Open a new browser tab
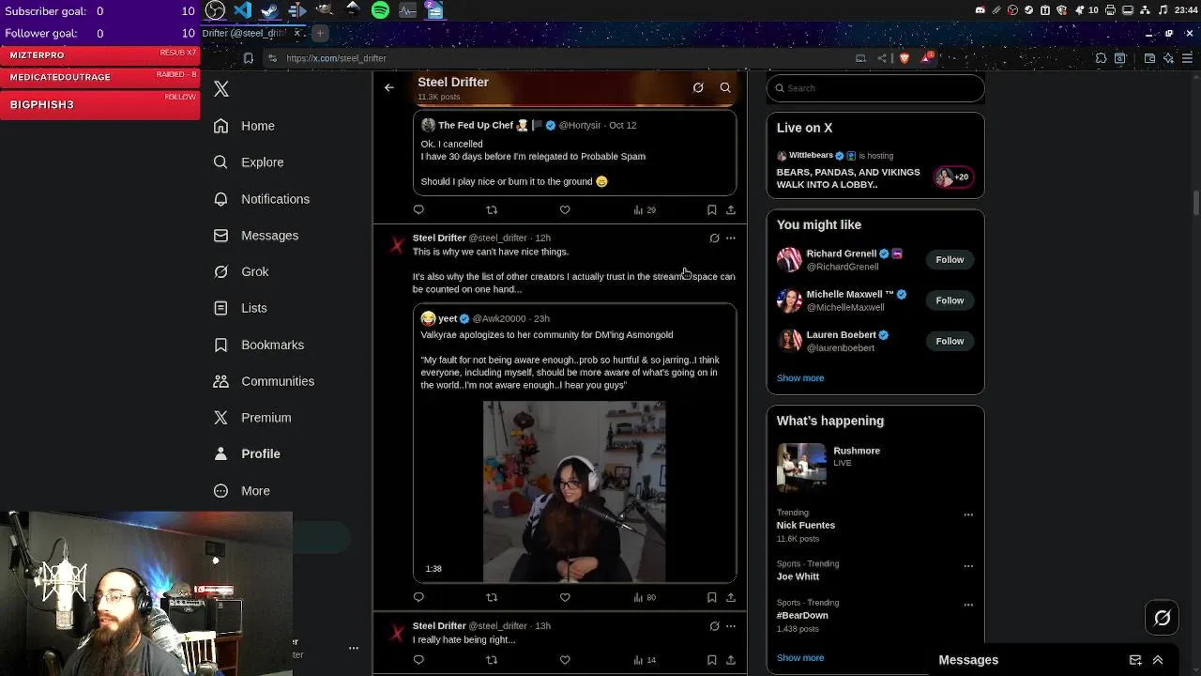Image resolution: width=1201 pixels, height=676 pixels. click(x=320, y=33)
